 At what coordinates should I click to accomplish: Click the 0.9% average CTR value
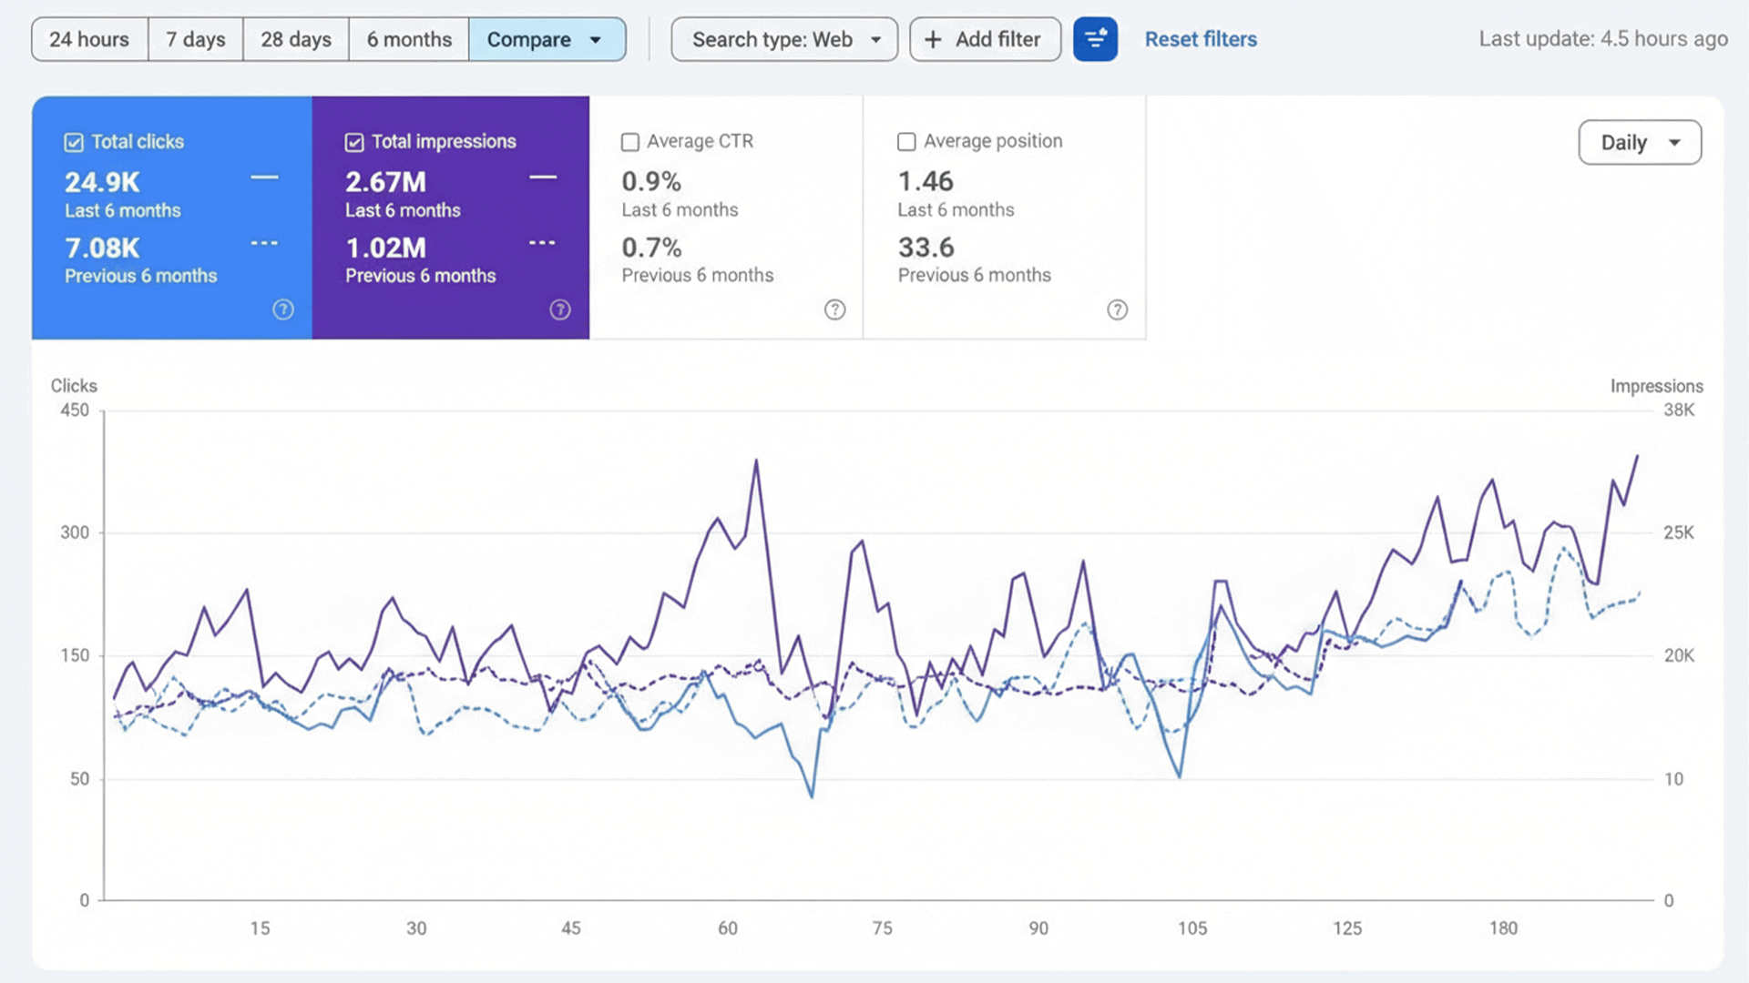651,182
